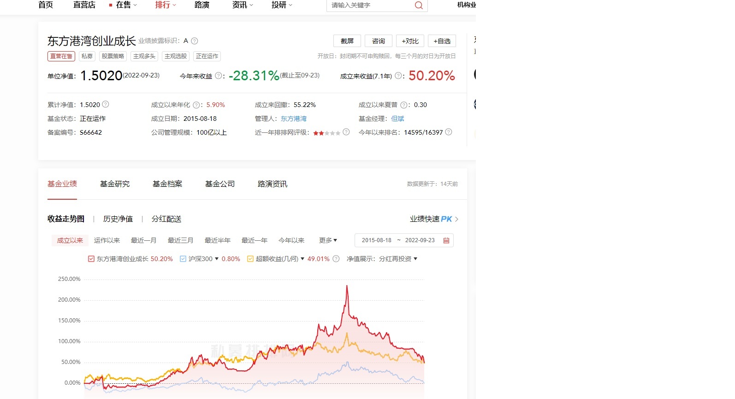This screenshot has width=735, height=399.
Task: Click help icon next to 今年来收益
Action: click(219, 76)
